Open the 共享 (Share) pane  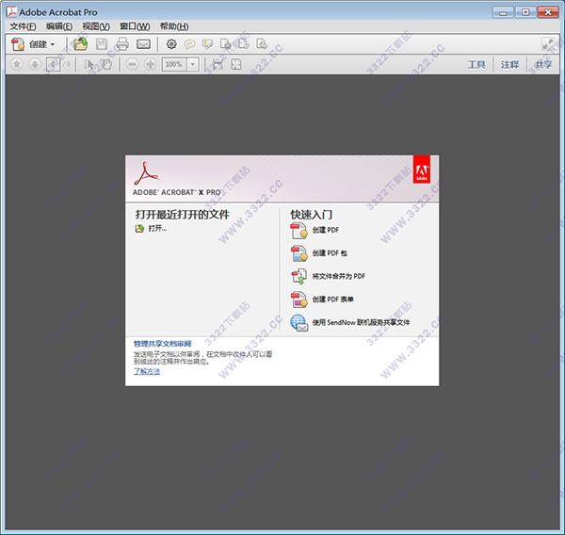(543, 65)
